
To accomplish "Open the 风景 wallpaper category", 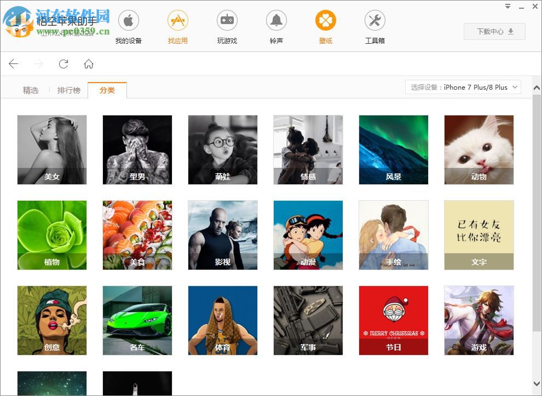I will coord(394,150).
